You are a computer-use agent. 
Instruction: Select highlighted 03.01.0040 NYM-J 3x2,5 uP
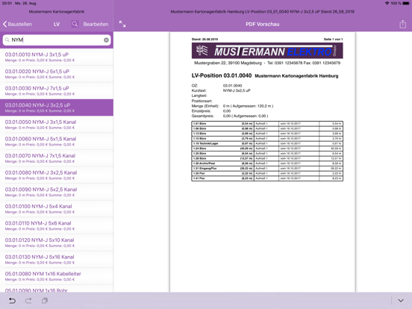coord(57,107)
